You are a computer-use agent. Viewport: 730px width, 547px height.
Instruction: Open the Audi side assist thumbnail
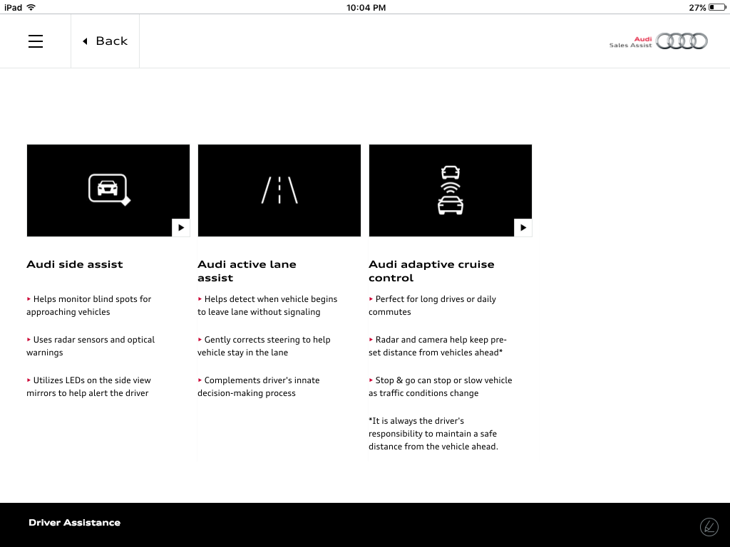click(108, 190)
